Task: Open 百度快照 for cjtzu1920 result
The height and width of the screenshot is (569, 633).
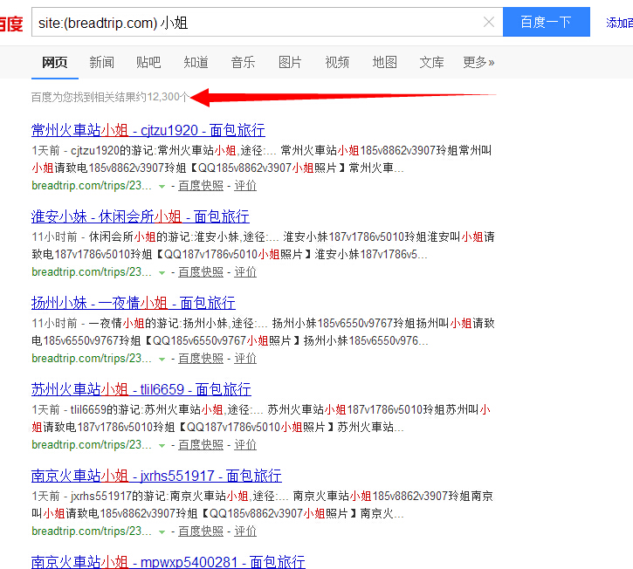Action: (201, 186)
